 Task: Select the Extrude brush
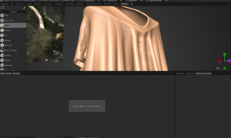click(13, 45)
